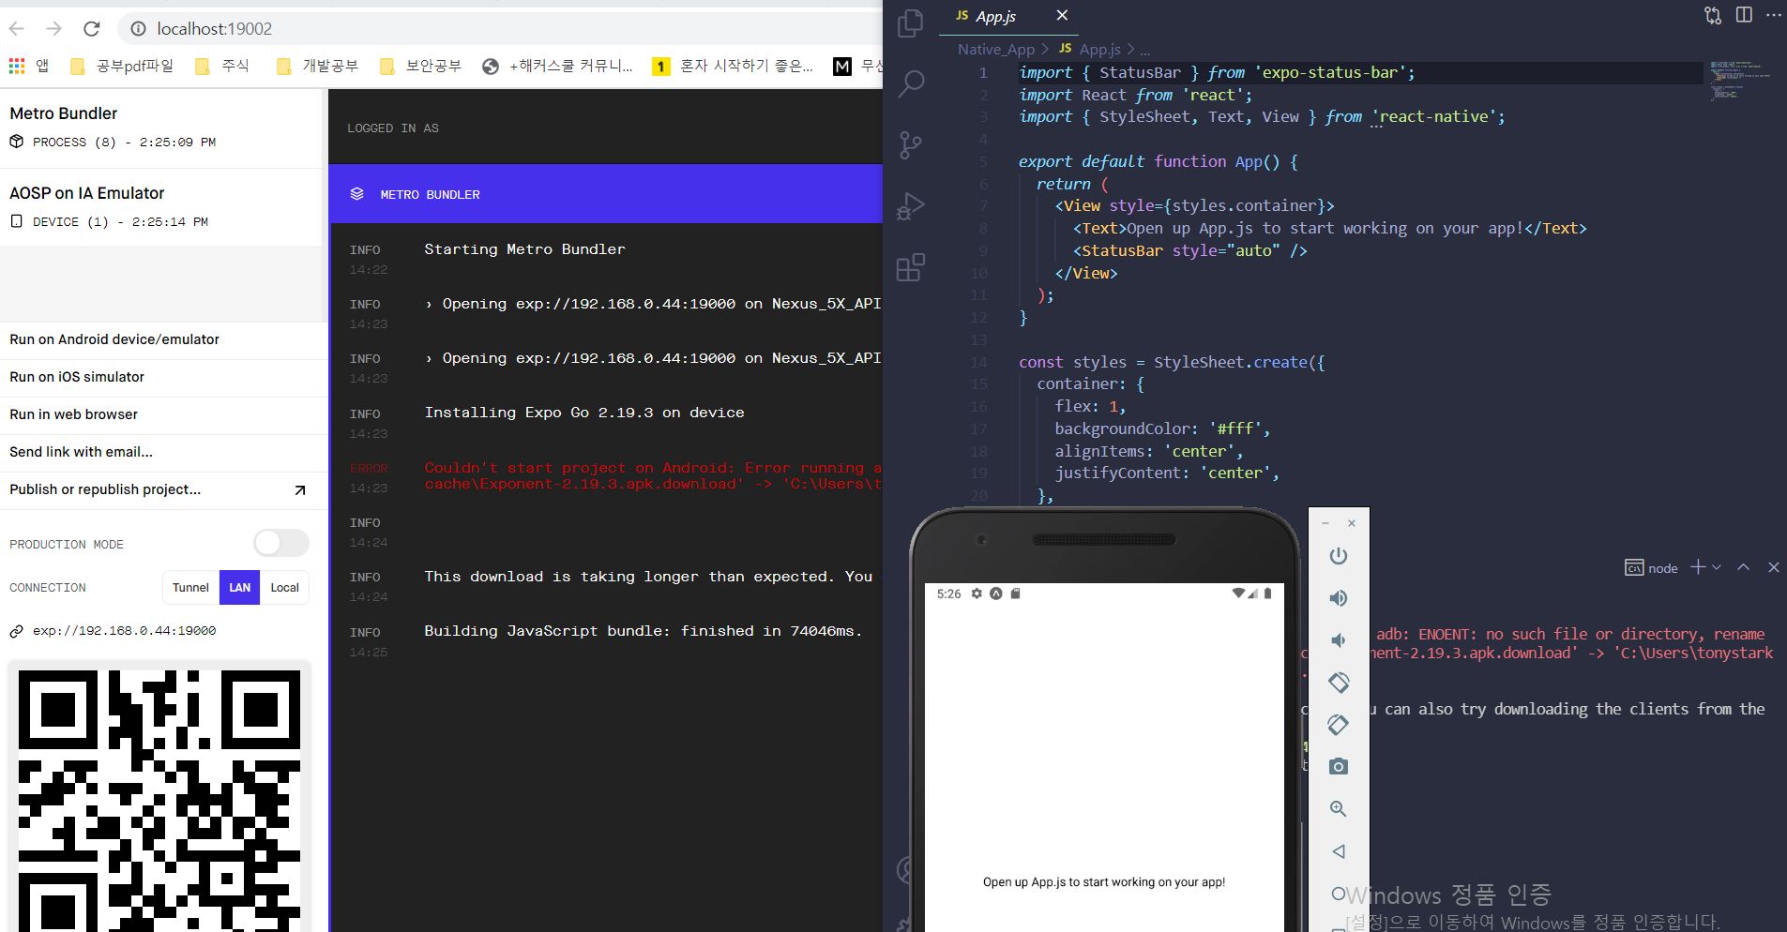Open VS Code compare changes icon

coord(1713,15)
